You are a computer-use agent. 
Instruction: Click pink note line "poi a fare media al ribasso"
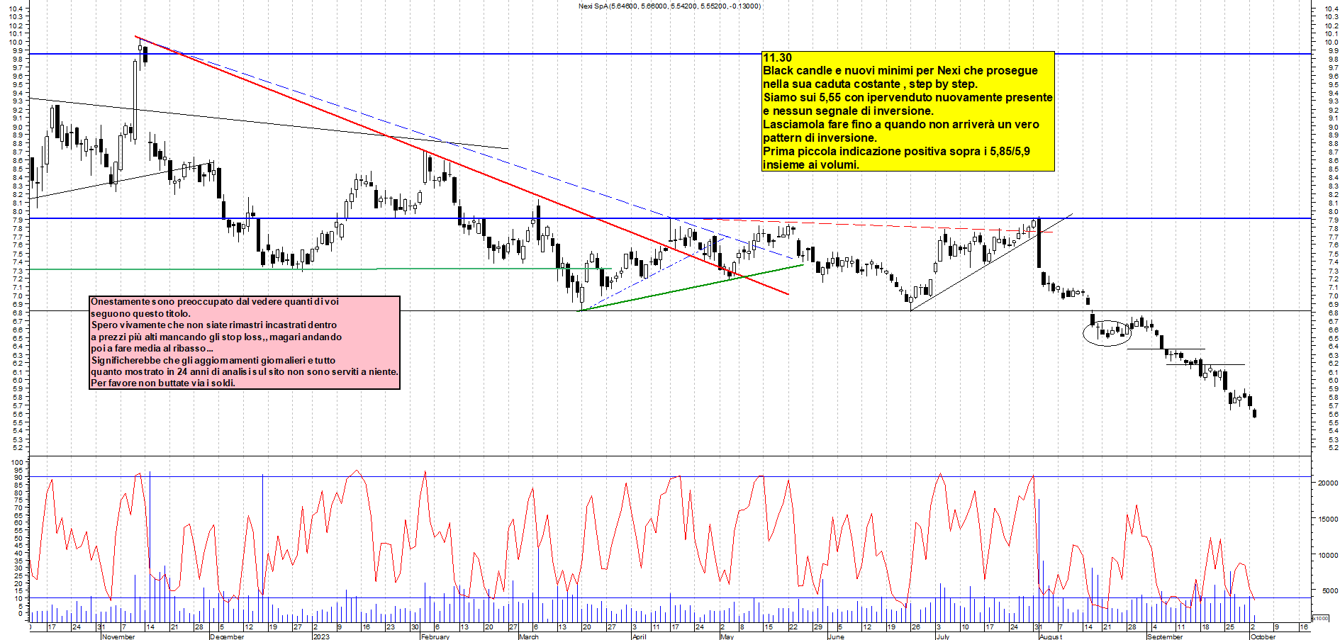click(x=152, y=349)
